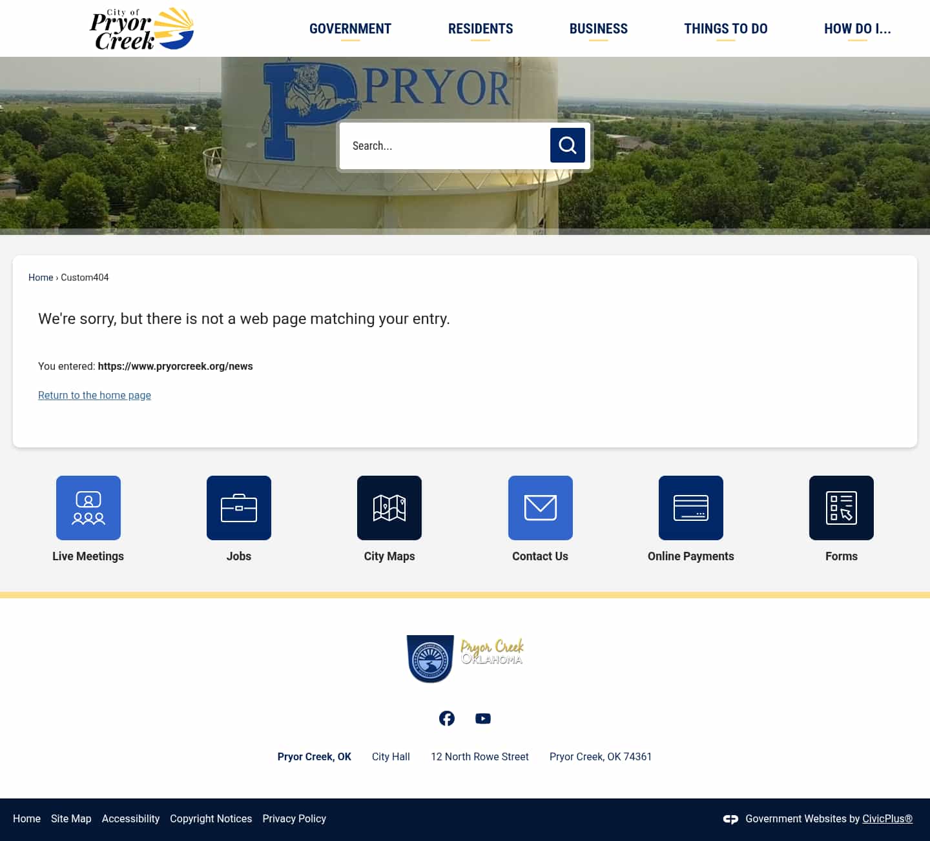Open Pryor Creek's Facebook page

click(446, 718)
